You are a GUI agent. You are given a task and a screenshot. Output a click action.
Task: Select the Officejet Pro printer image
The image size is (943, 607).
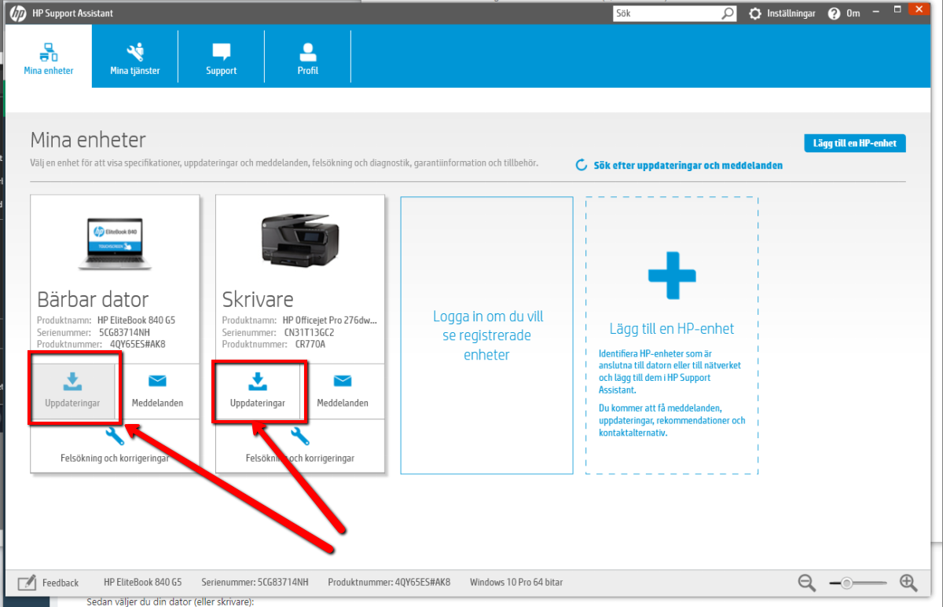click(300, 240)
